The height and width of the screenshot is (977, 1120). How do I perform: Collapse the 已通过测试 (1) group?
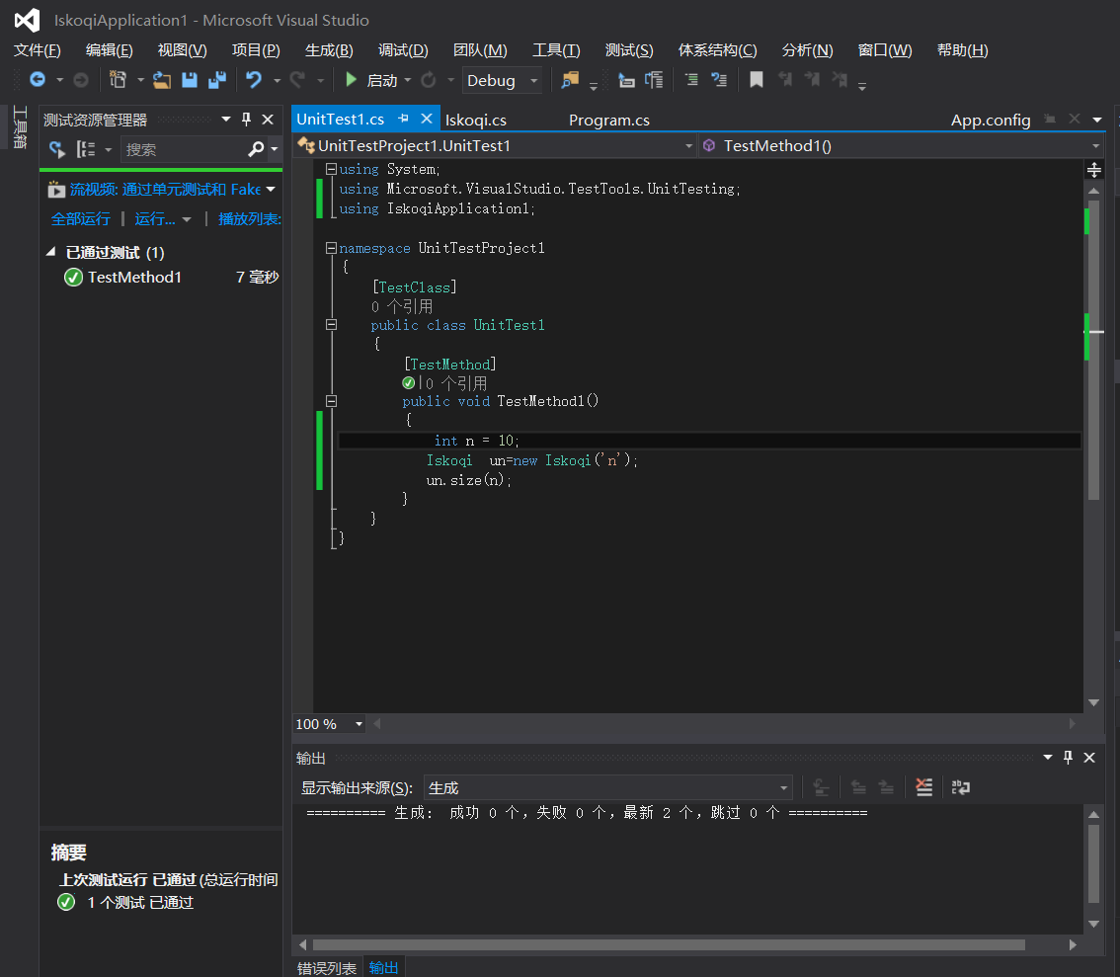(x=50, y=252)
